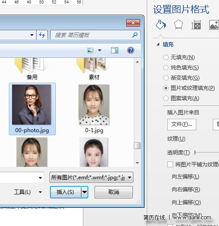Screen dimensions: 219x226
Task: Open the 所有图片 file type dropdown
Action: click(91, 177)
